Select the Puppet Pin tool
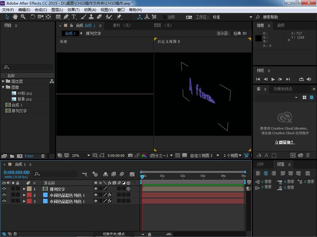This screenshot has width=317, height=237. tap(119, 17)
